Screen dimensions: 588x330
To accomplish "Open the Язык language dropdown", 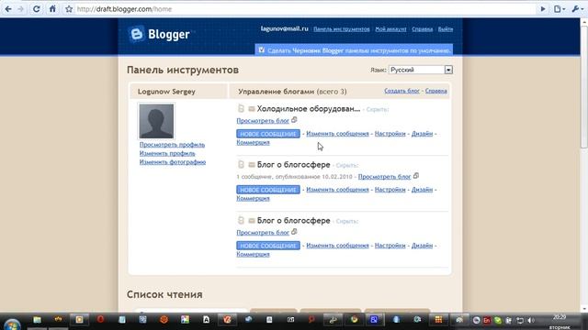I will 421,70.
